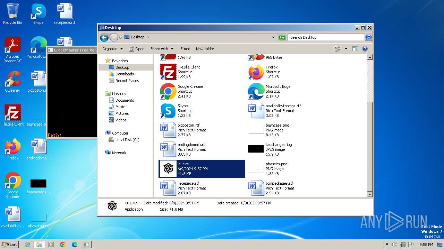This screenshot has height=249, width=444.
Task: Click the Open toolbar button
Action: pos(137,49)
